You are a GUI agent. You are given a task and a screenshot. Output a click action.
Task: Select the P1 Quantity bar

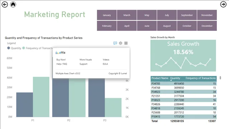pyautogui.click(x=25, y=105)
